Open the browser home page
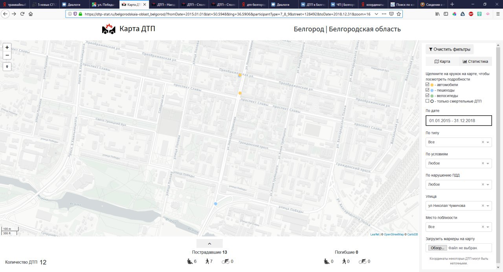Screen dimensions: 503x272 (31, 14)
